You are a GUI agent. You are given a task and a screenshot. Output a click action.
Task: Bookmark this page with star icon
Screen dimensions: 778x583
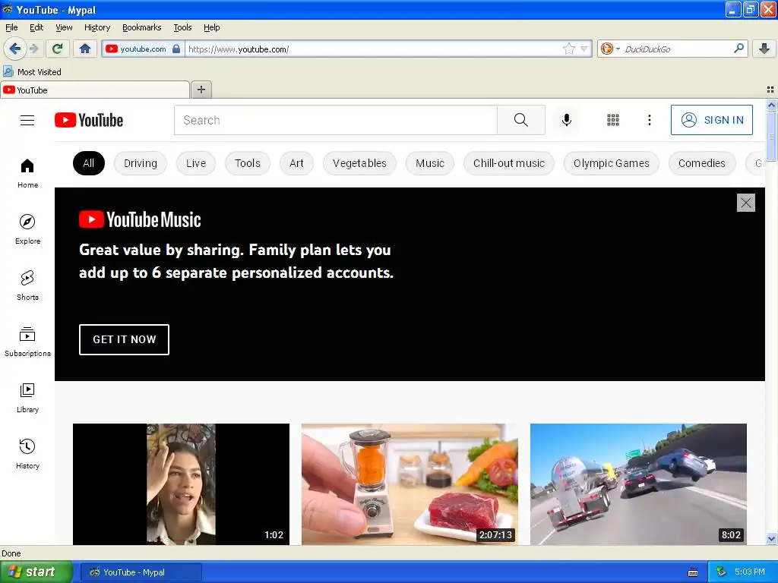tap(568, 49)
